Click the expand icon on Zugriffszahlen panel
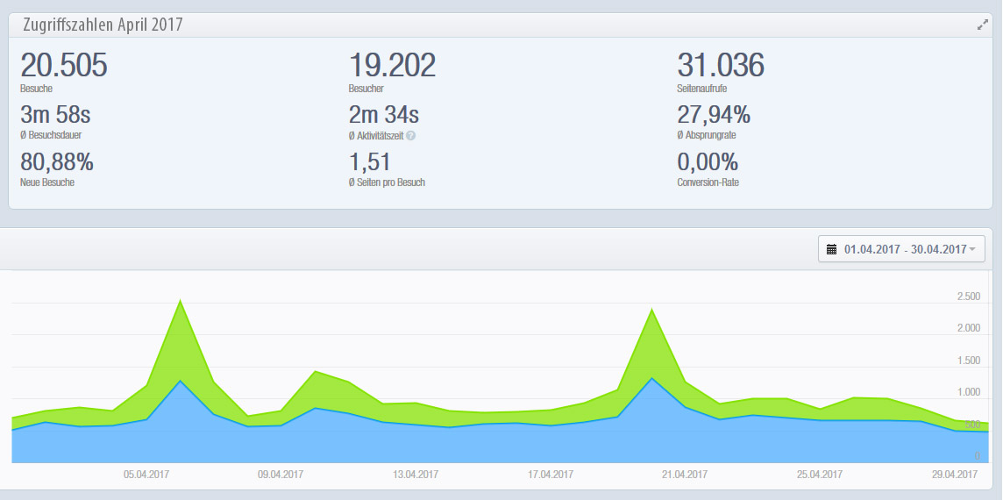1003x500 pixels. (982, 25)
